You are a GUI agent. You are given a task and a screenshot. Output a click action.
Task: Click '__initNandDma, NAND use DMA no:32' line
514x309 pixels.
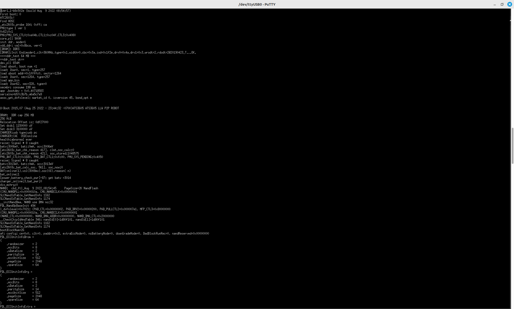tap(27, 202)
